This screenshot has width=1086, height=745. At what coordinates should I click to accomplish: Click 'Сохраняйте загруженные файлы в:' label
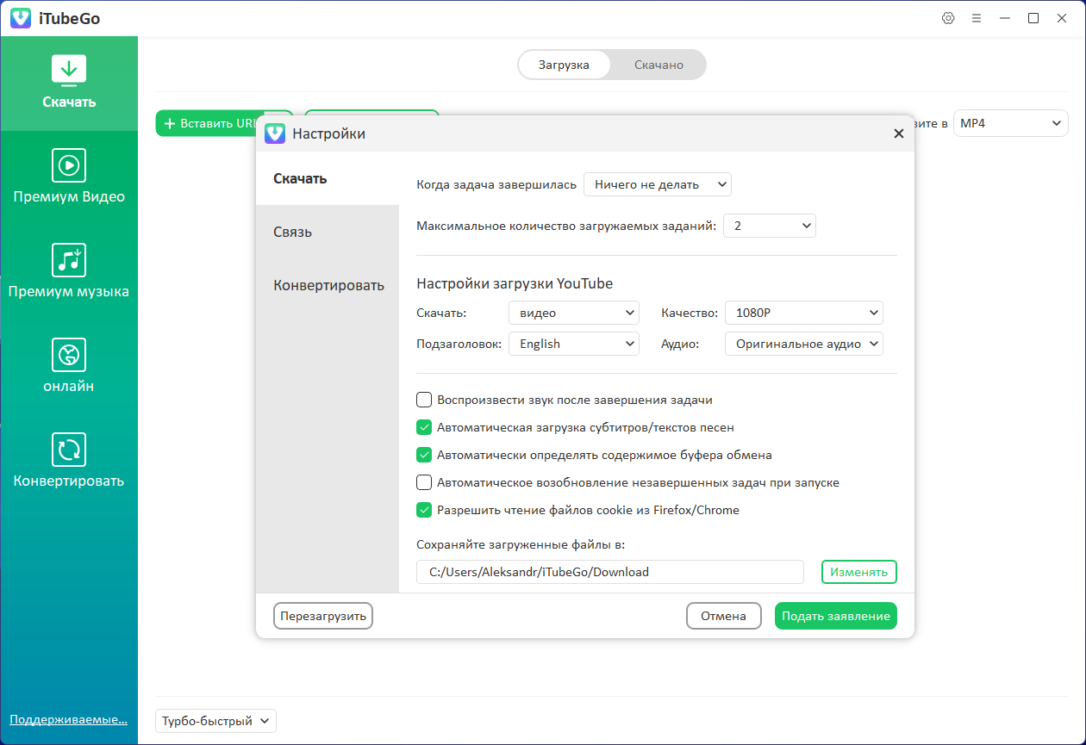click(521, 544)
